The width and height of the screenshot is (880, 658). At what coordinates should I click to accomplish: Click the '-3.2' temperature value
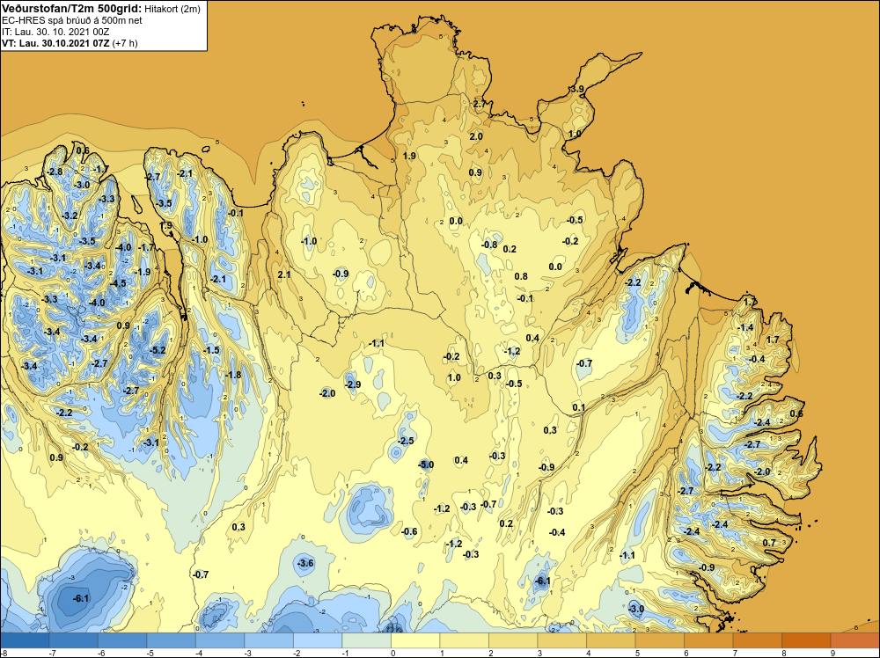tap(70, 216)
